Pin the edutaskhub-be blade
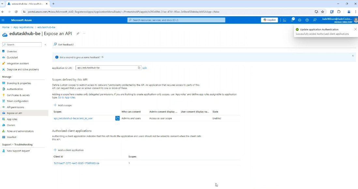358x189 pixels. tap(78, 34)
